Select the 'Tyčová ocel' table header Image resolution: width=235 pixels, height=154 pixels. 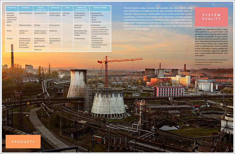(x=55, y=9)
